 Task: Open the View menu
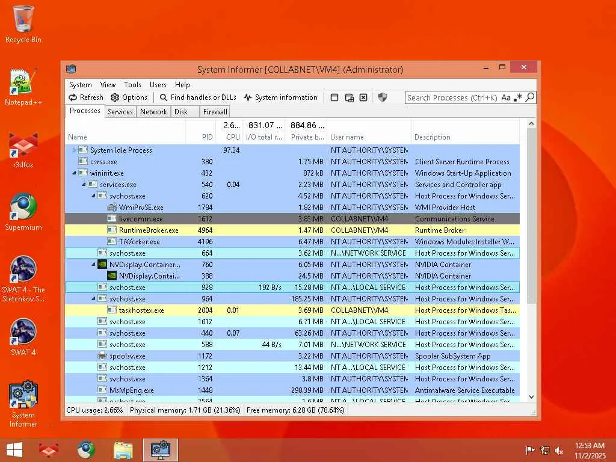click(108, 84)
